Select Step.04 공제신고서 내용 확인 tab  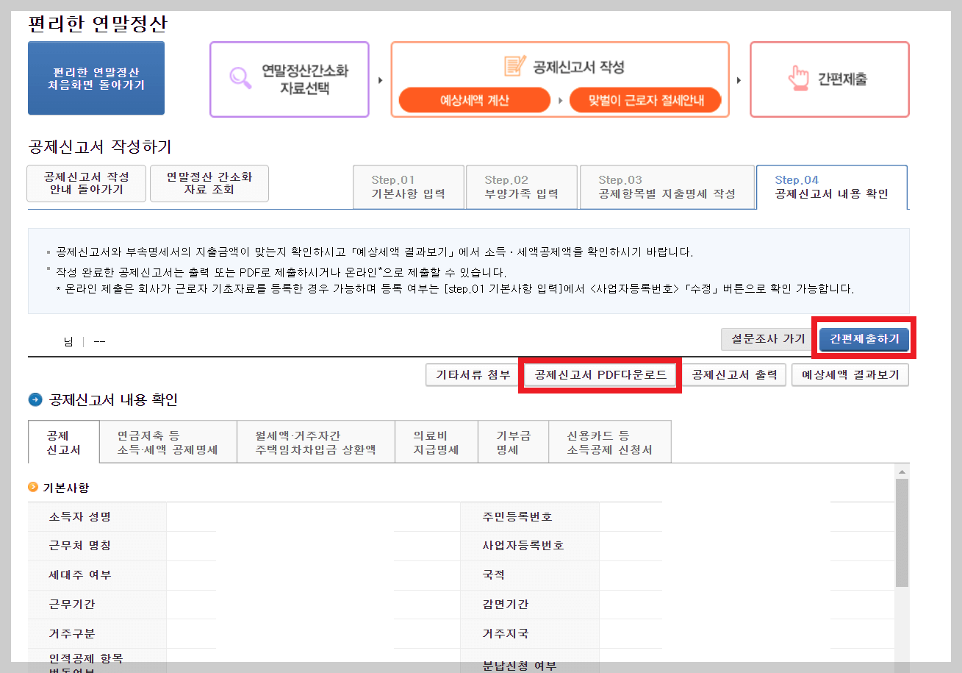(x=832, y=187)
